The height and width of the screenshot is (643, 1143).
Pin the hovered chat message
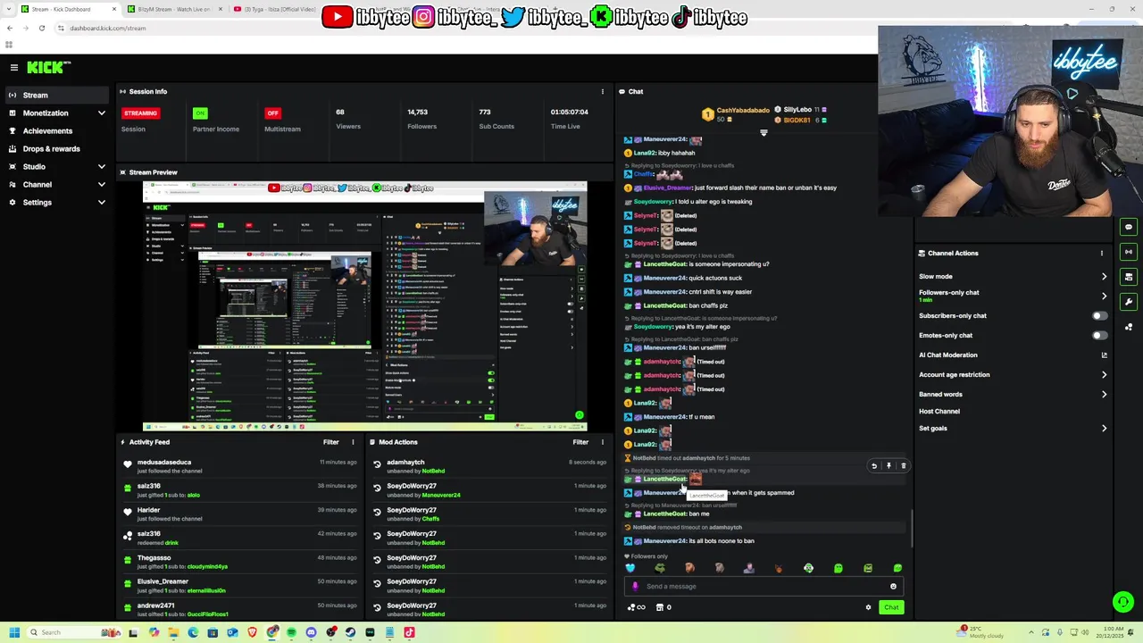pos(889,465)
